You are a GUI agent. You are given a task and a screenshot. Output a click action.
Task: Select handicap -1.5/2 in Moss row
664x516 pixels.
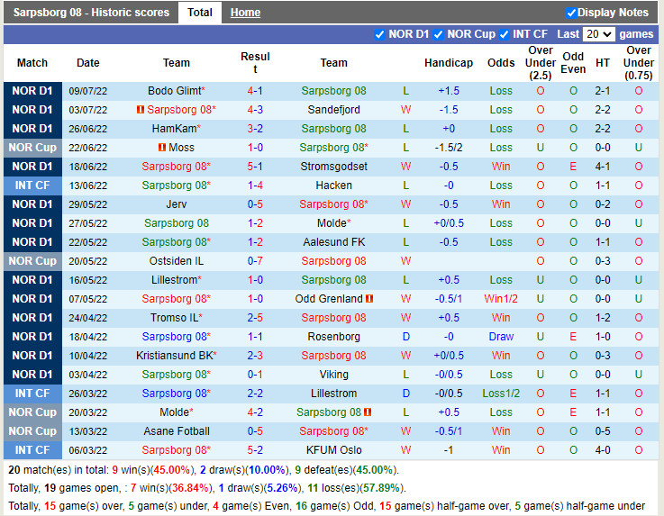(449, 148)
